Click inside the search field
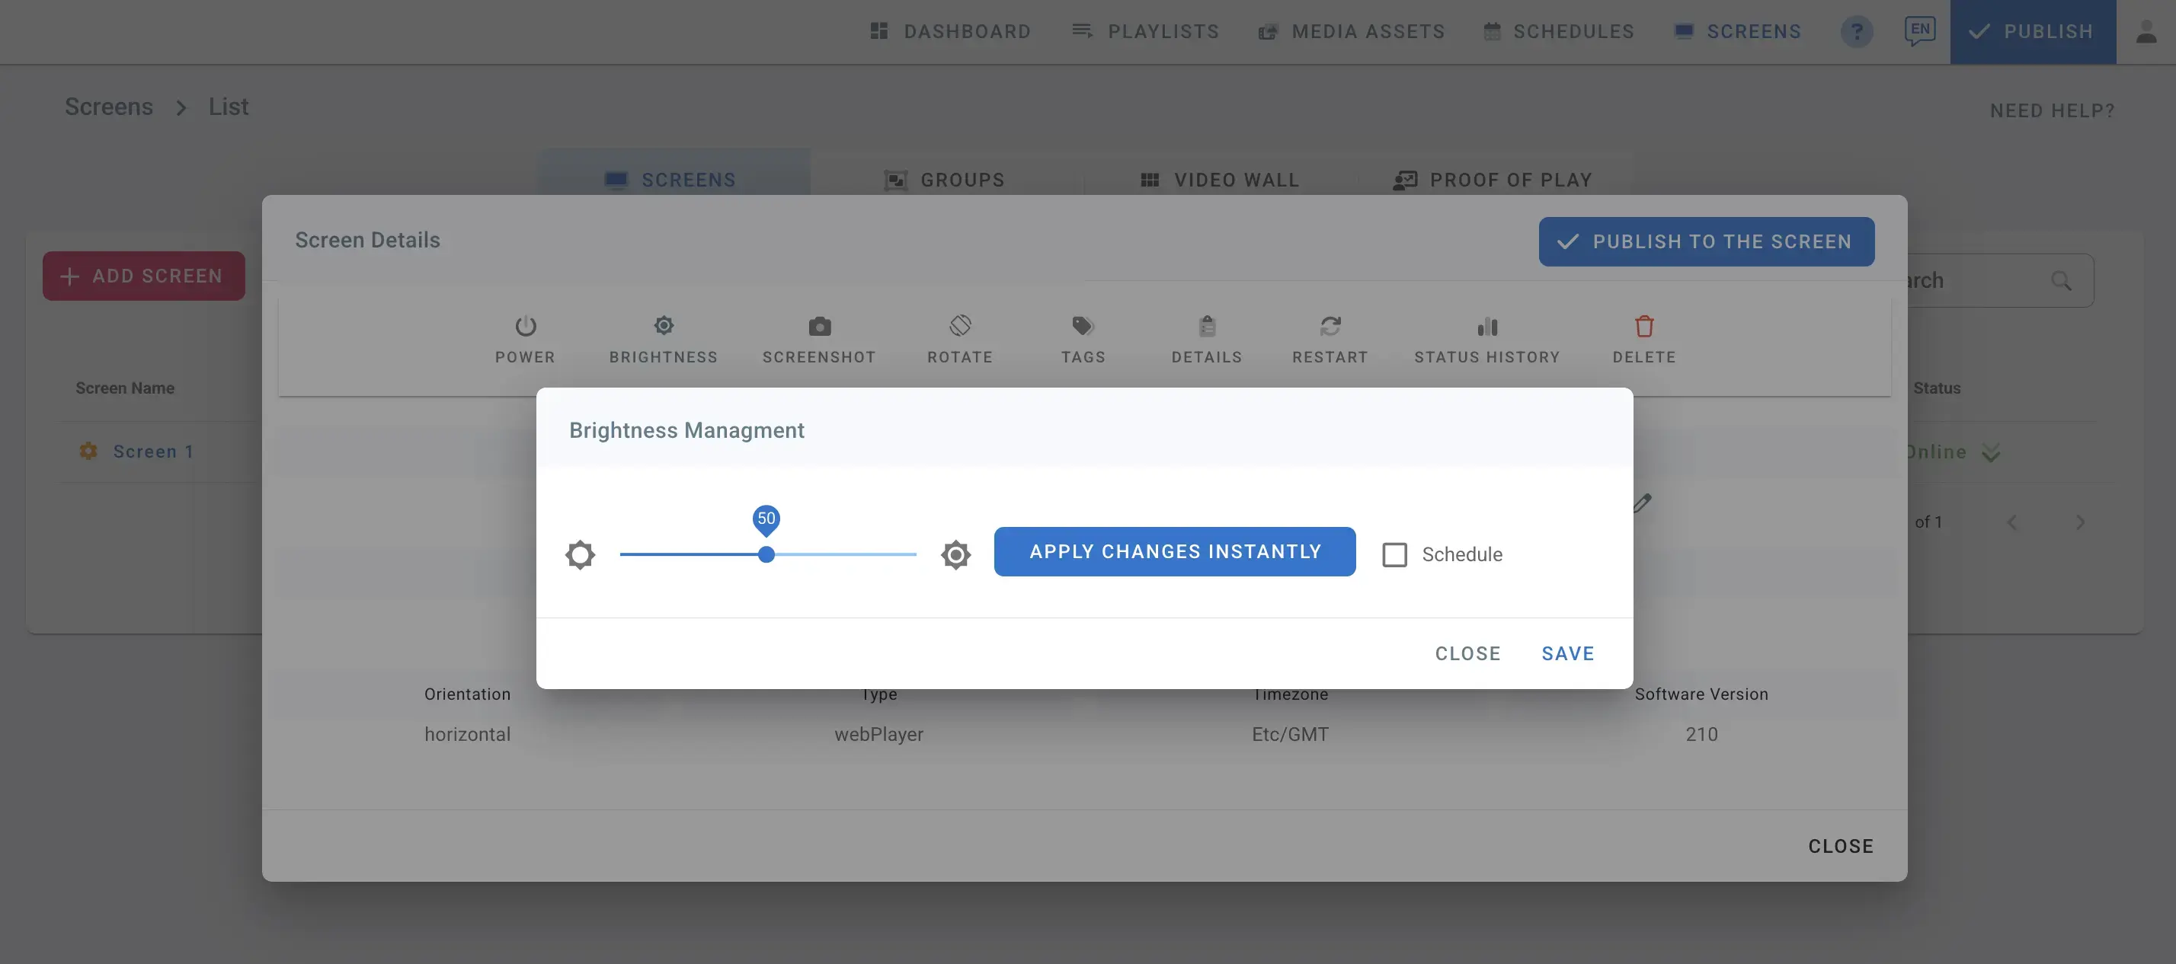 [1968, 279]
